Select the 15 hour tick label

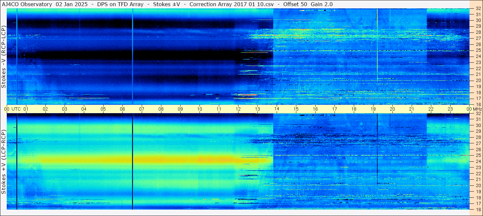point(296,109)
